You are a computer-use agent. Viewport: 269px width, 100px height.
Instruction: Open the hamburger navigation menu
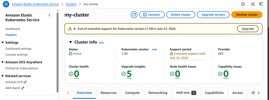[6, 4]
